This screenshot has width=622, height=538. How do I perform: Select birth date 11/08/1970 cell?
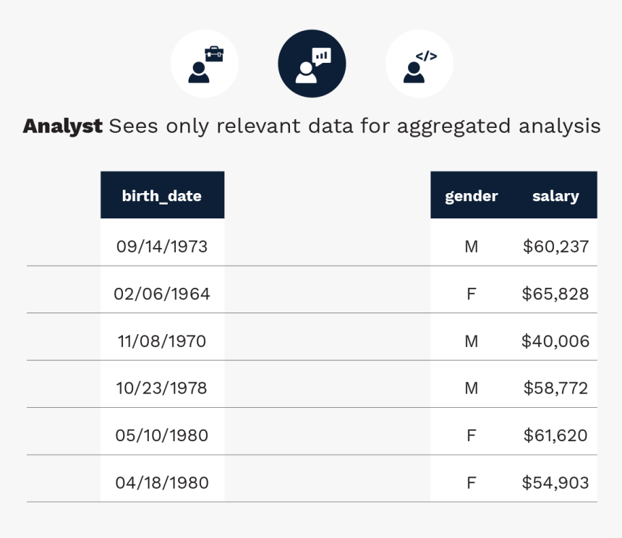[162, 341]
